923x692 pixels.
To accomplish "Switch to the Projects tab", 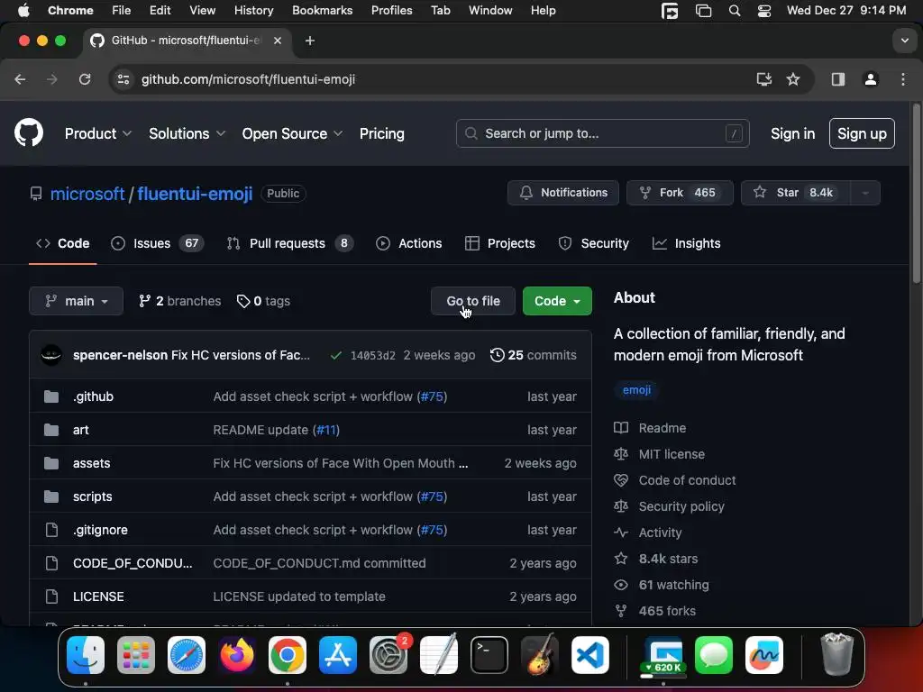I will point(499,243).
